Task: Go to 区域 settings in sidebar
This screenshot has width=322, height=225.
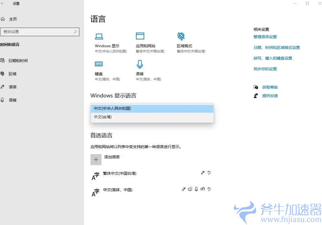Action: [x=13, y=74]
